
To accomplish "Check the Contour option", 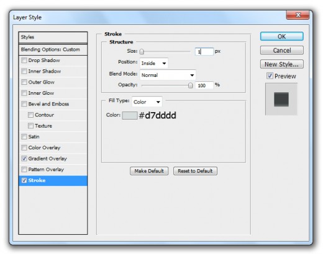I will pos(30,115).
